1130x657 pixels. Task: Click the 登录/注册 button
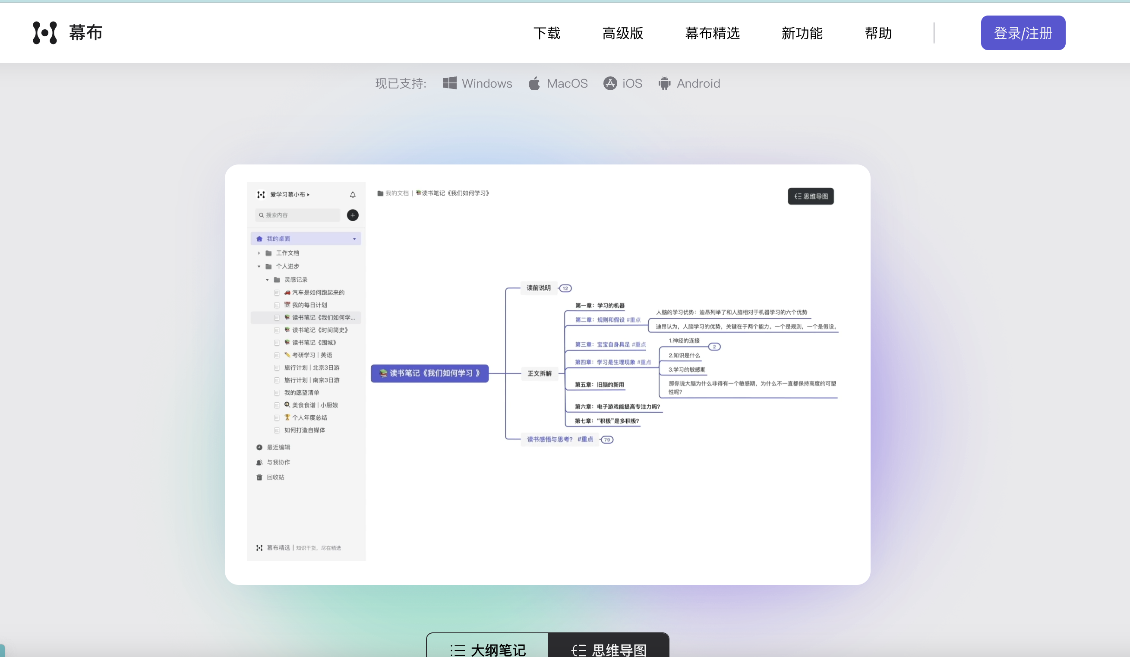(x=1023, y=33)
